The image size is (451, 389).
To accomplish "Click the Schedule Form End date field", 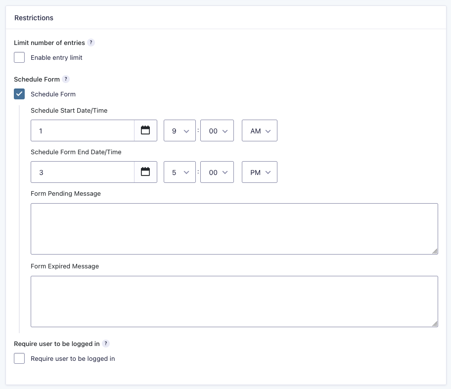I will pos(83,173).
